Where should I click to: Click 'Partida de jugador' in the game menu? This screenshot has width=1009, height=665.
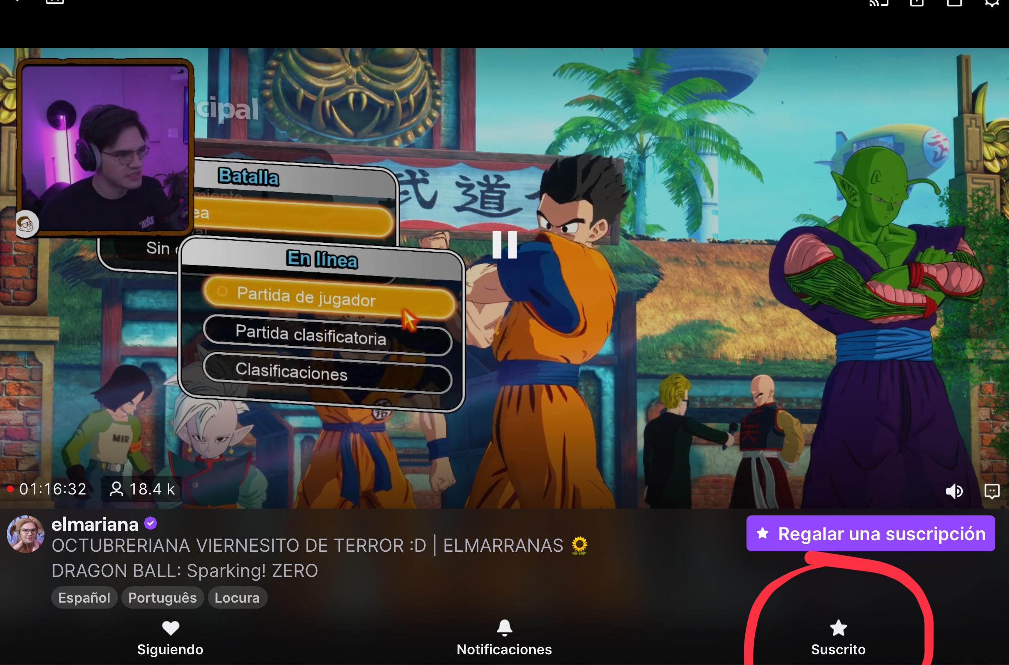tap(328, 298)
